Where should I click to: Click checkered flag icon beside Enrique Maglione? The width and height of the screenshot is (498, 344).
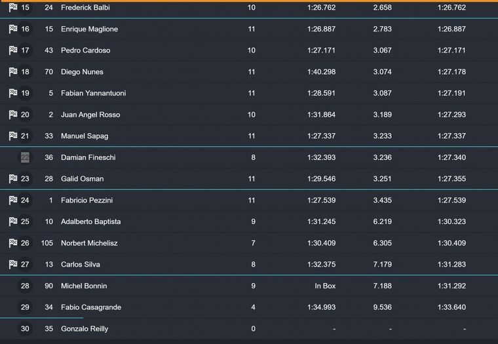click(x=12, y=29)
